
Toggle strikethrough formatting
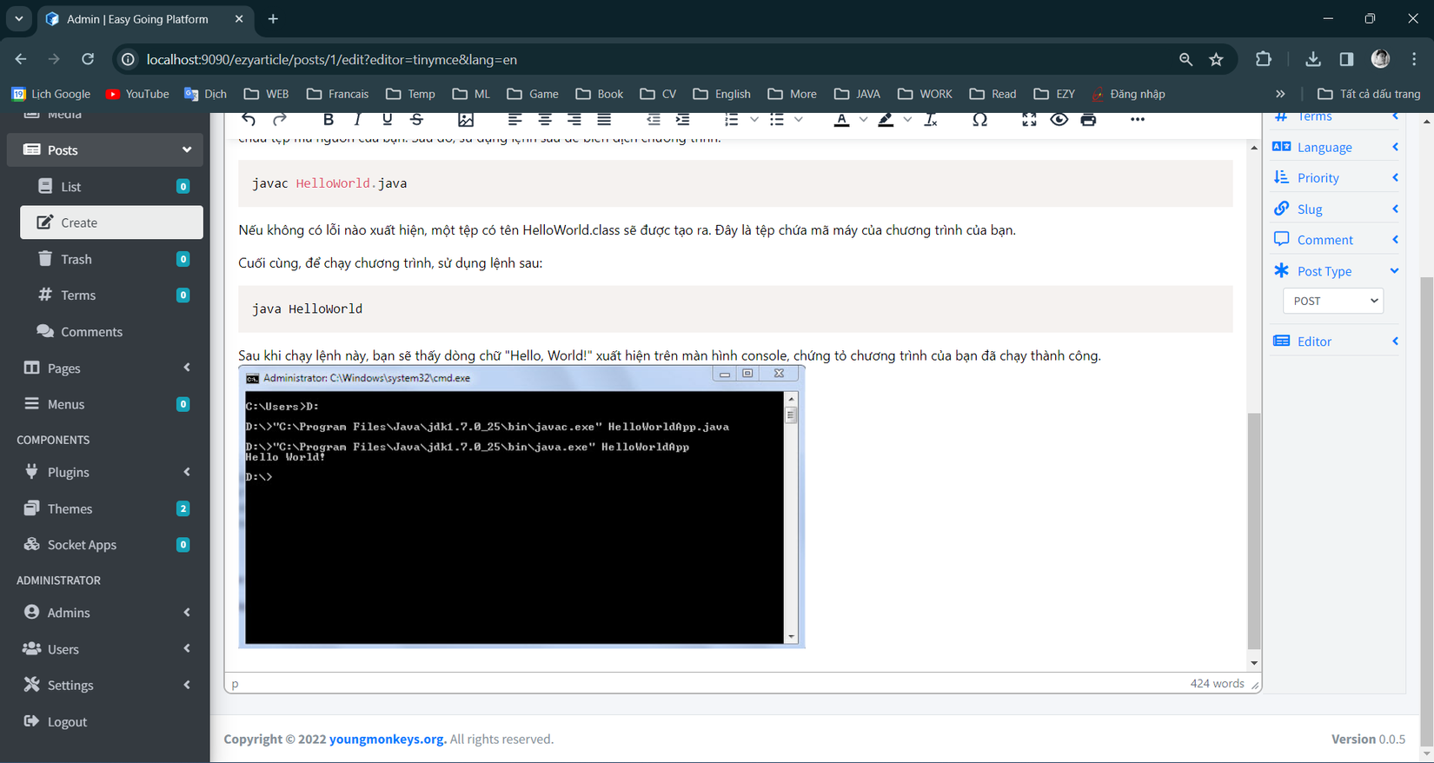417,119
